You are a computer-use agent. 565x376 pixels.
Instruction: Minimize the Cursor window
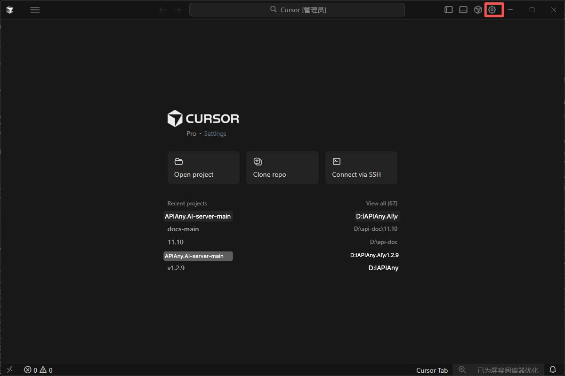click(x=510, y=10)
